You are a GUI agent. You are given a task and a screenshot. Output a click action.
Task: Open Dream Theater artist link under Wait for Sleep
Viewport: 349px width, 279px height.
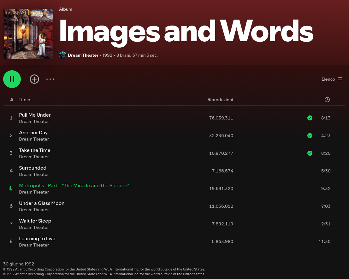[34, 227]
